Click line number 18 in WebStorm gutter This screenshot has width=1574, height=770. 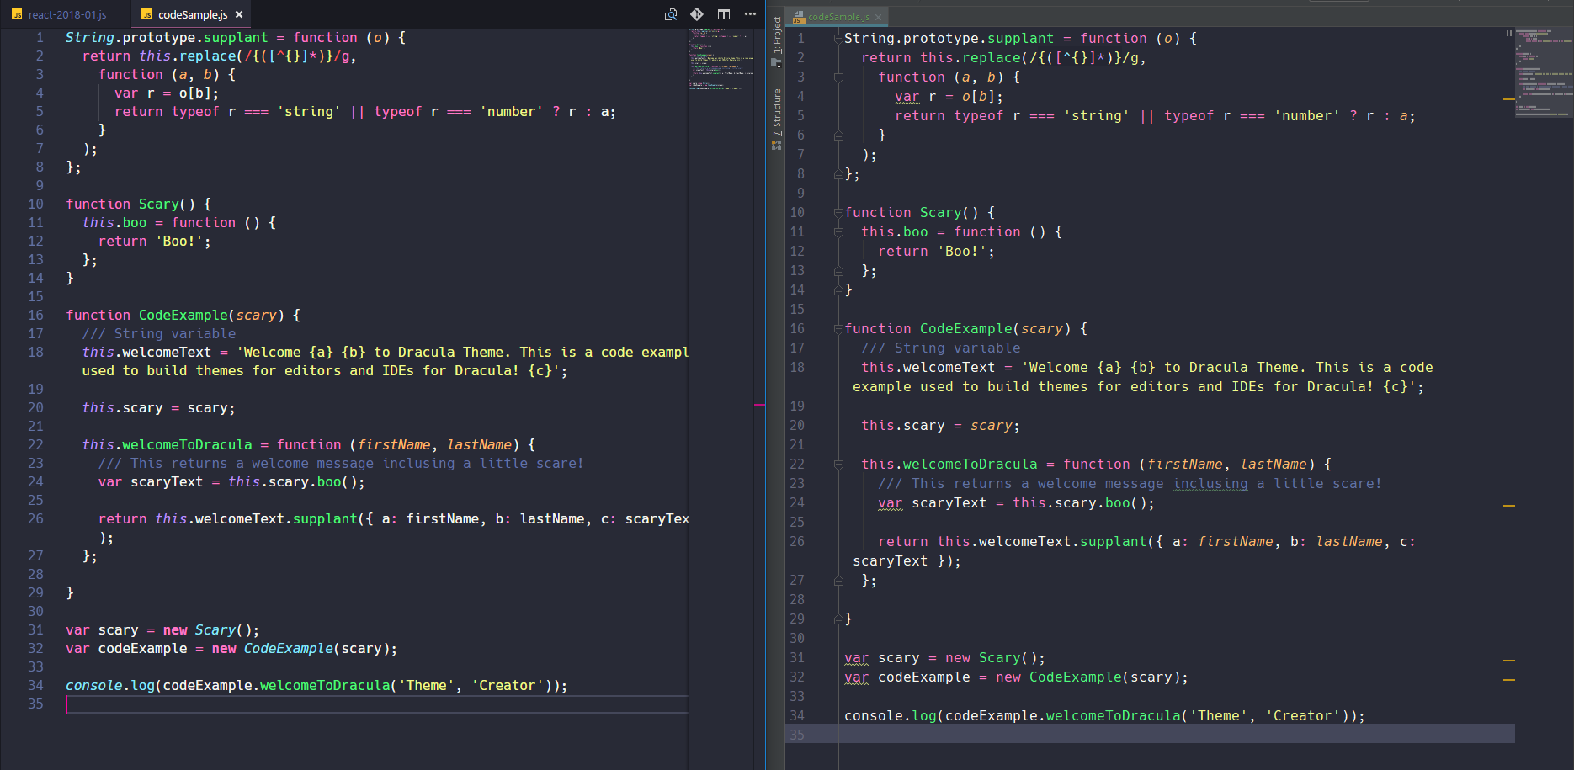pos(797,367)
